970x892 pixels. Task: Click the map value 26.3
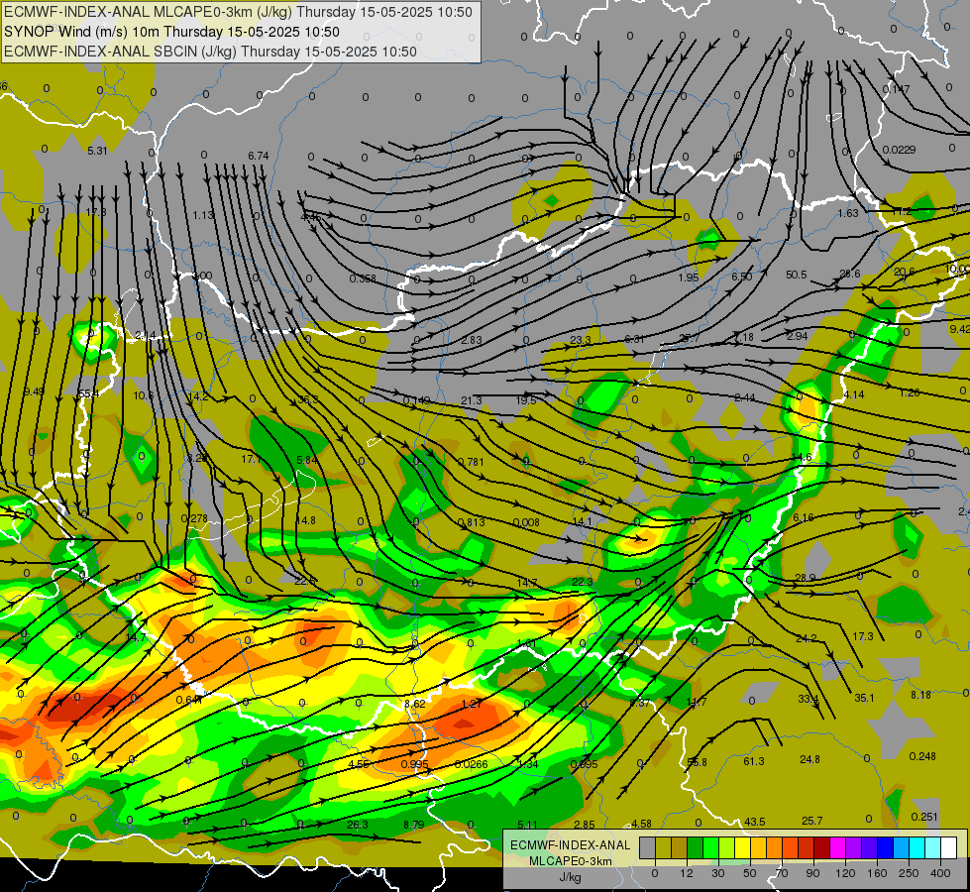pyautogui.click(x=357, y=825)
